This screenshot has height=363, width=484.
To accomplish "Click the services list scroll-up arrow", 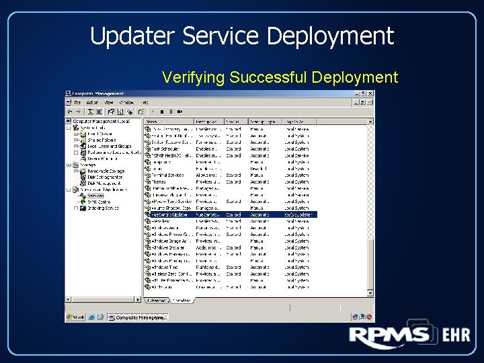I will click(x=370, y=122).
